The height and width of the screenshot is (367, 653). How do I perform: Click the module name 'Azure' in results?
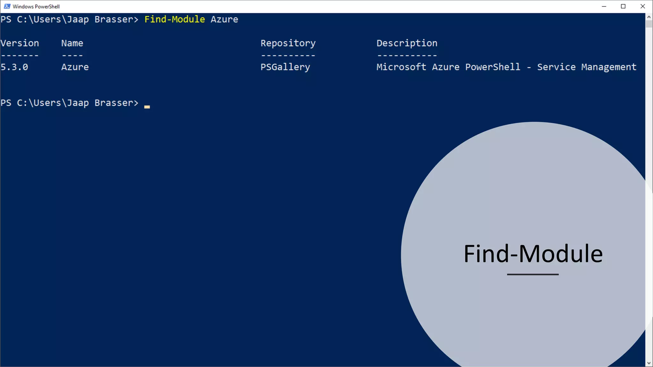click(x=75, y=67)
